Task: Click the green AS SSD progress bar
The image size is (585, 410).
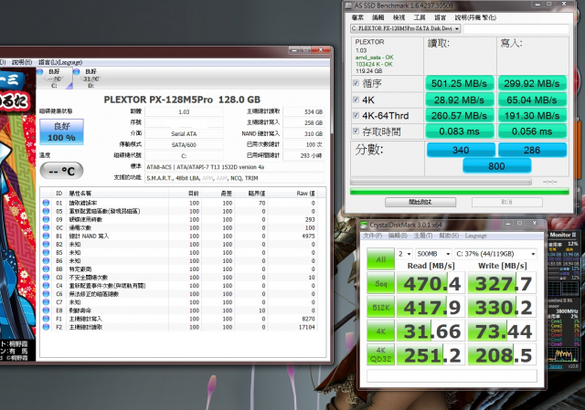Action: [x=460, y=192]
